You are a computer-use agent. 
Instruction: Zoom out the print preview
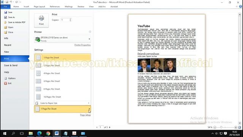(x=215, y=127)
